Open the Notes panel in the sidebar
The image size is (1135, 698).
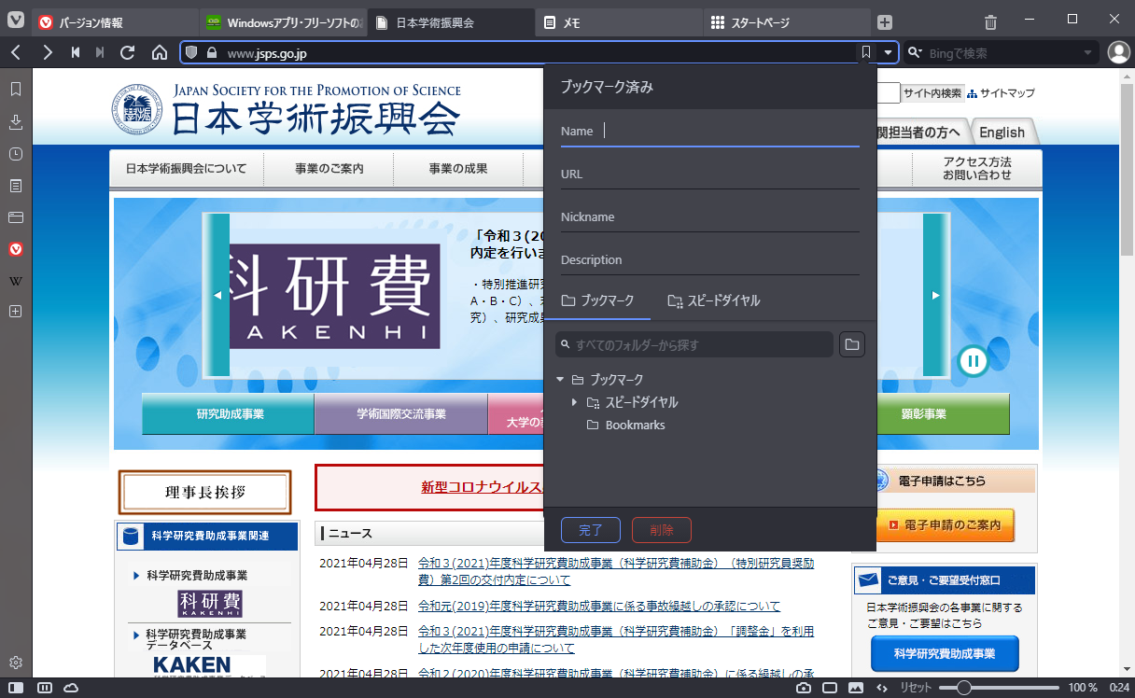tap(15, 186)
